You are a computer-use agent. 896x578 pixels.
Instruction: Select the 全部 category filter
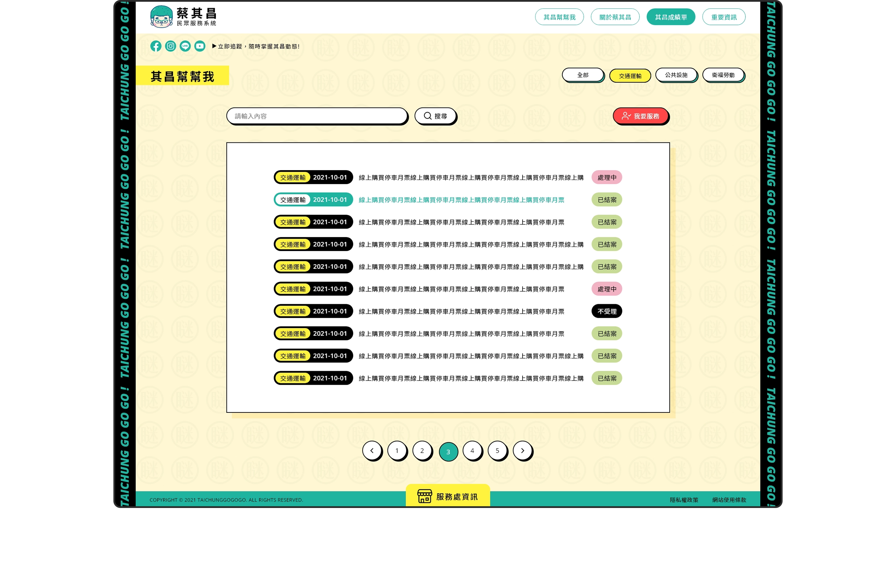point(582,75)
